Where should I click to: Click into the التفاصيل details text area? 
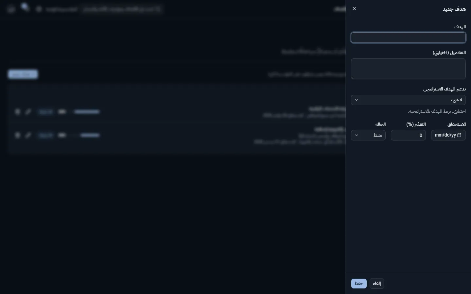pyautogui.click(x=408, y=69)
